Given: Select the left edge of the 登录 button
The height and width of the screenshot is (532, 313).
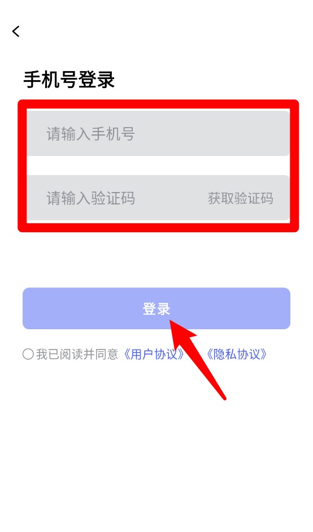Looking at the screenshot, I should (x=31, y=308).
